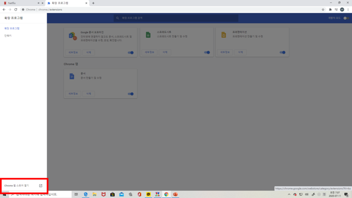The width and height of the screenshot is (352, 198).
Task: Show hidden system tray icons
Action: coord(289,194)
